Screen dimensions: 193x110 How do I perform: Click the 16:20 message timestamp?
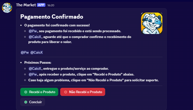[51, 5]
